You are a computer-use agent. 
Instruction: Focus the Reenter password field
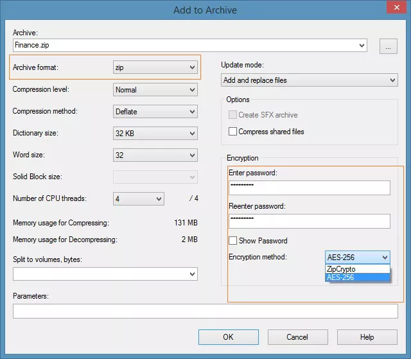coord(310,221)
